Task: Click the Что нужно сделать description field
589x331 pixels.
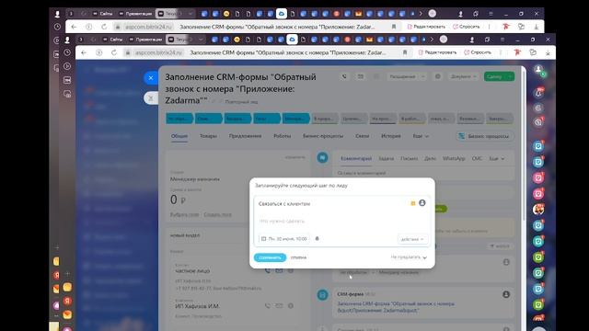Action: 341,221
